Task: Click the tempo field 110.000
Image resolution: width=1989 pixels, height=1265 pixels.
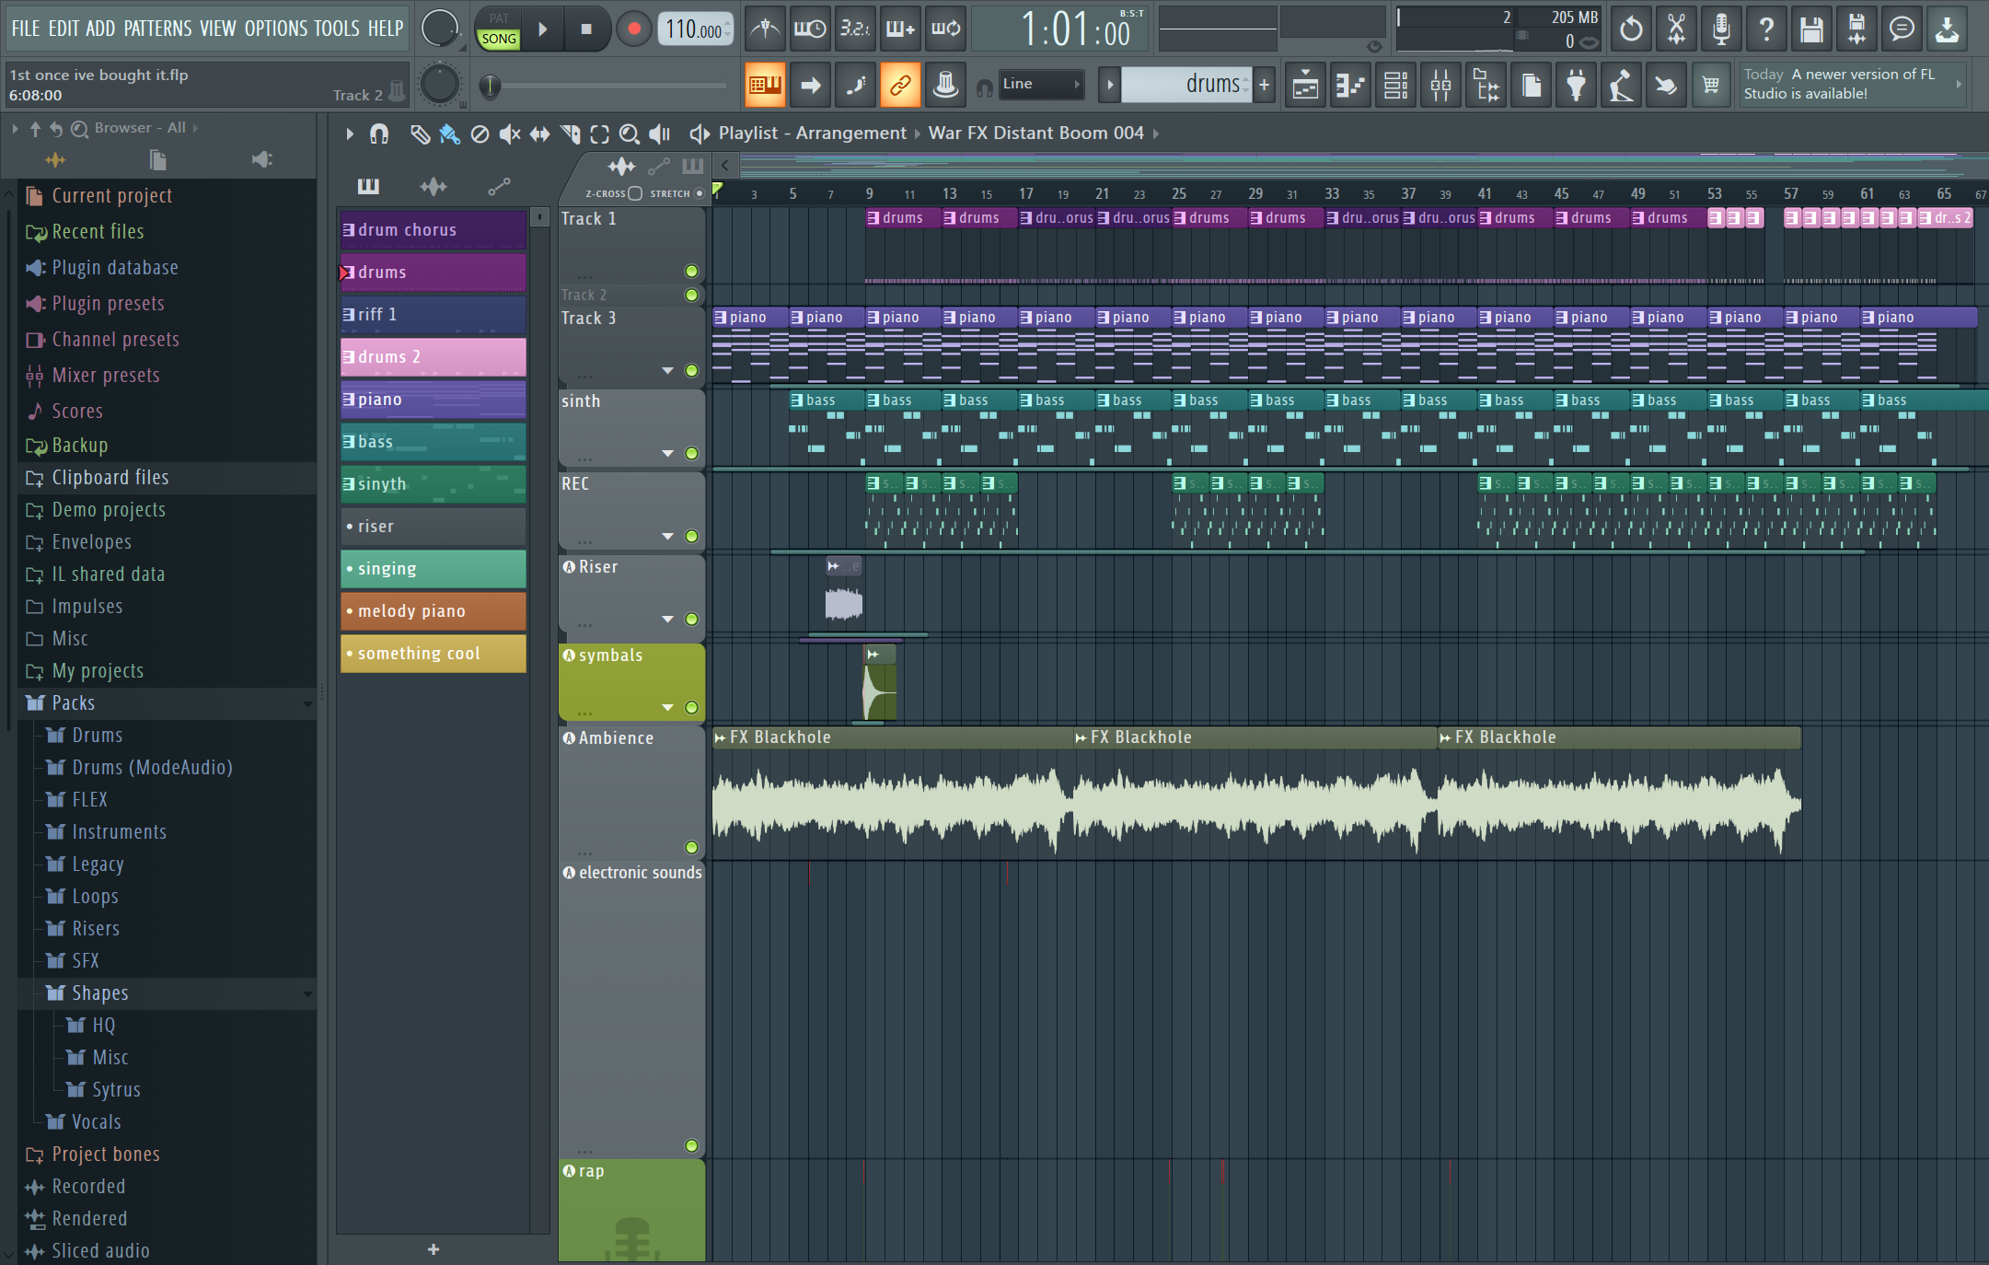Action: point(695,29)
